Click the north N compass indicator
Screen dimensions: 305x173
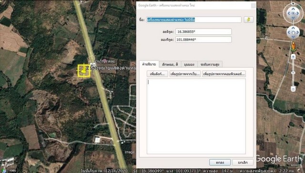click(293, 4)
